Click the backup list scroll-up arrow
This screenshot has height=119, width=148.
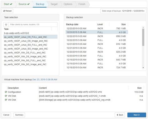[x=143, y=27]
